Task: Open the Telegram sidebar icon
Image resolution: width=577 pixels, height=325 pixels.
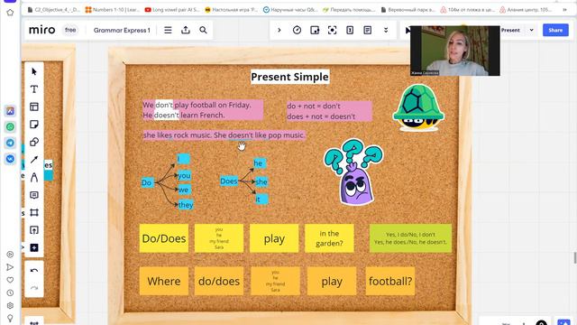Action: pos(10,143)
